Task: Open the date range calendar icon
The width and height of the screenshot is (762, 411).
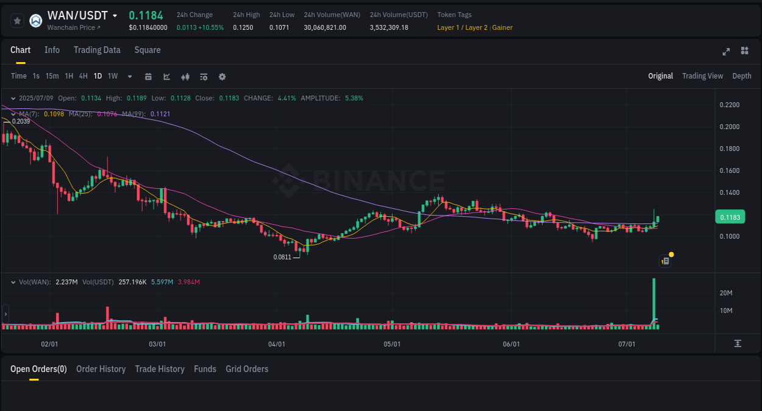Action: click(x=148, y=76)
